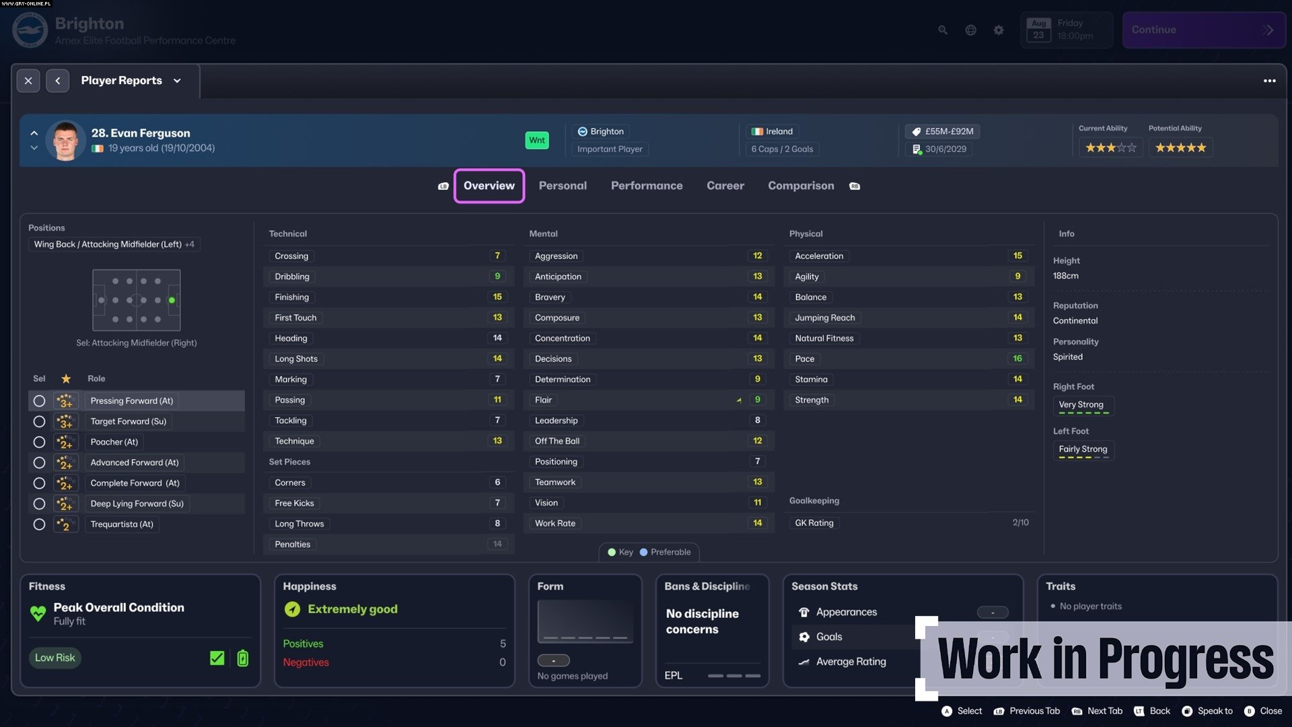This screenshot has height=727, width=1292.
Task: Switch to the Performance tab
Action: 646,186
